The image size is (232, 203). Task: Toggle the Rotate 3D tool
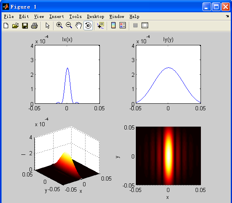tap(88, 25)
